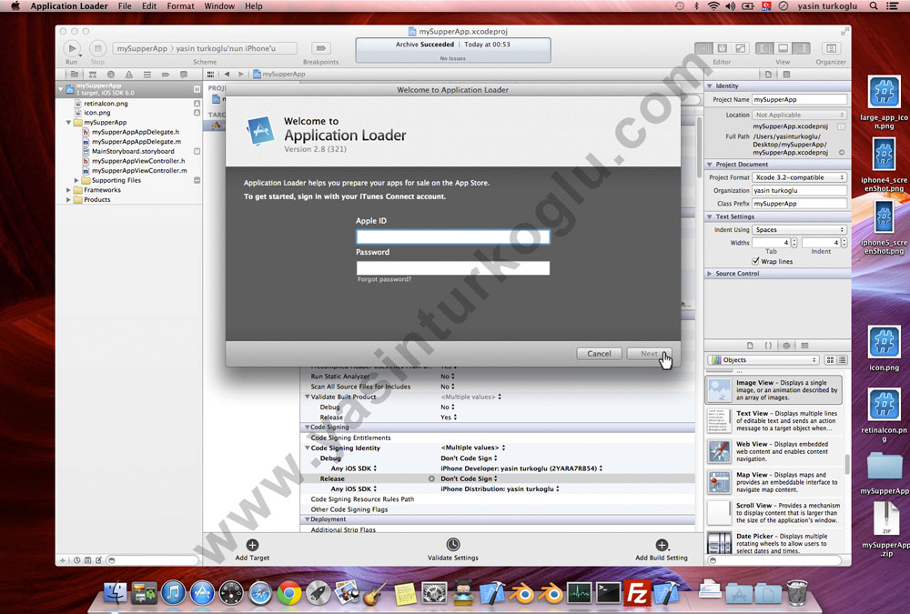Focus the Password input field
The width and height of the screenshot is (910, 614).
pyautogui.click(x=452, y=267)
